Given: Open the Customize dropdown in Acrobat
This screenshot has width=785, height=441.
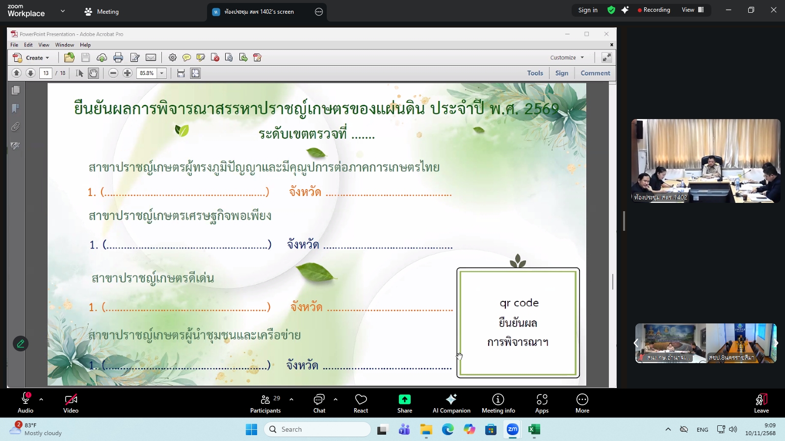Looking at the screenshot, I should (x=567, y=57).
